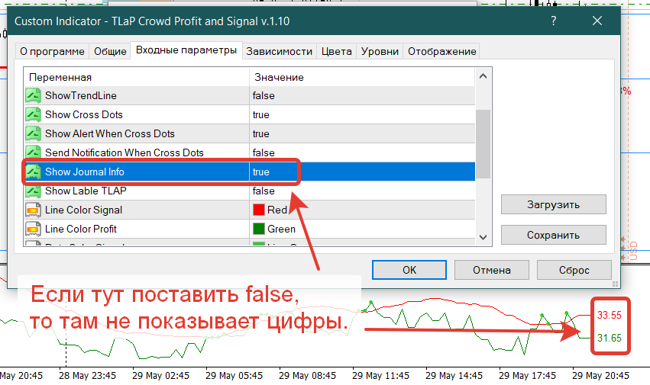The height and width of the screenshot is (385, 650).
Task: Open the Цвета tab
Action: (x=337, y=51)
